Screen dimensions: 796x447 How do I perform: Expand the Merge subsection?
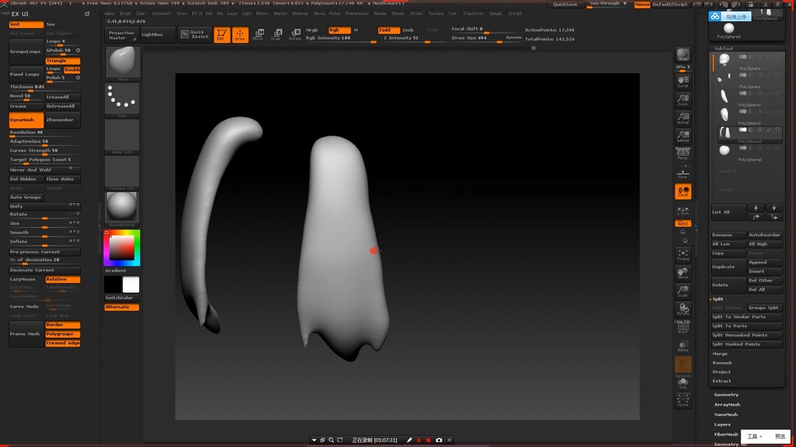[x=720, y=354]
